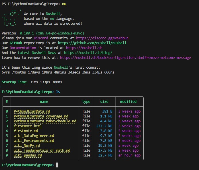
Task: Open Python3ExamData_makeSchedule.md in the listing
Action: (45, 121)
